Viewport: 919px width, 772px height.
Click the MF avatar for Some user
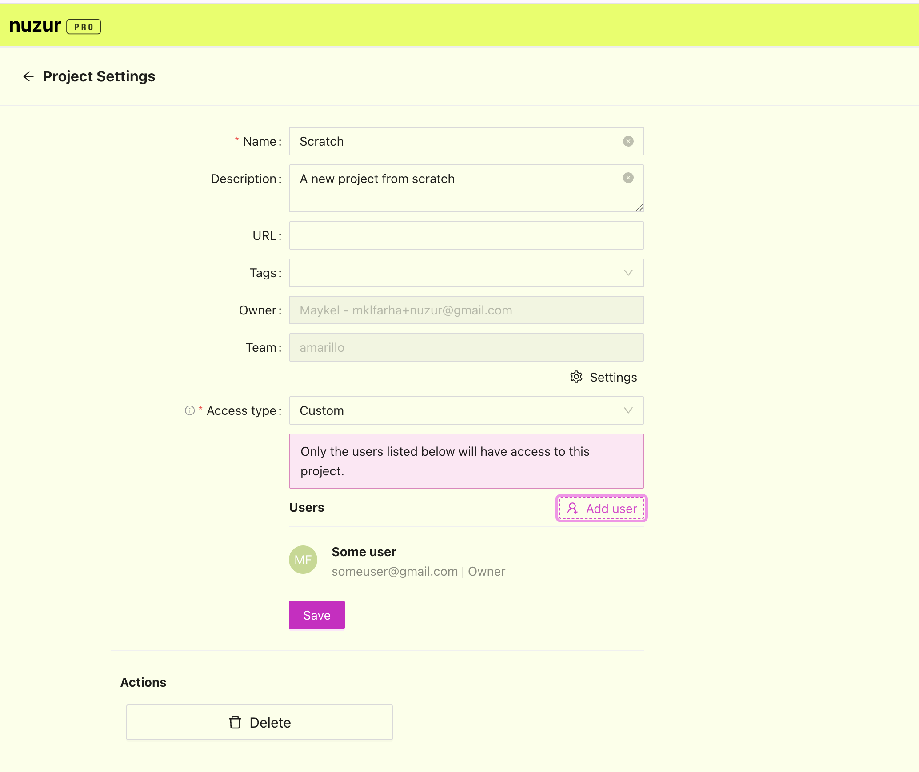[303, 560]
